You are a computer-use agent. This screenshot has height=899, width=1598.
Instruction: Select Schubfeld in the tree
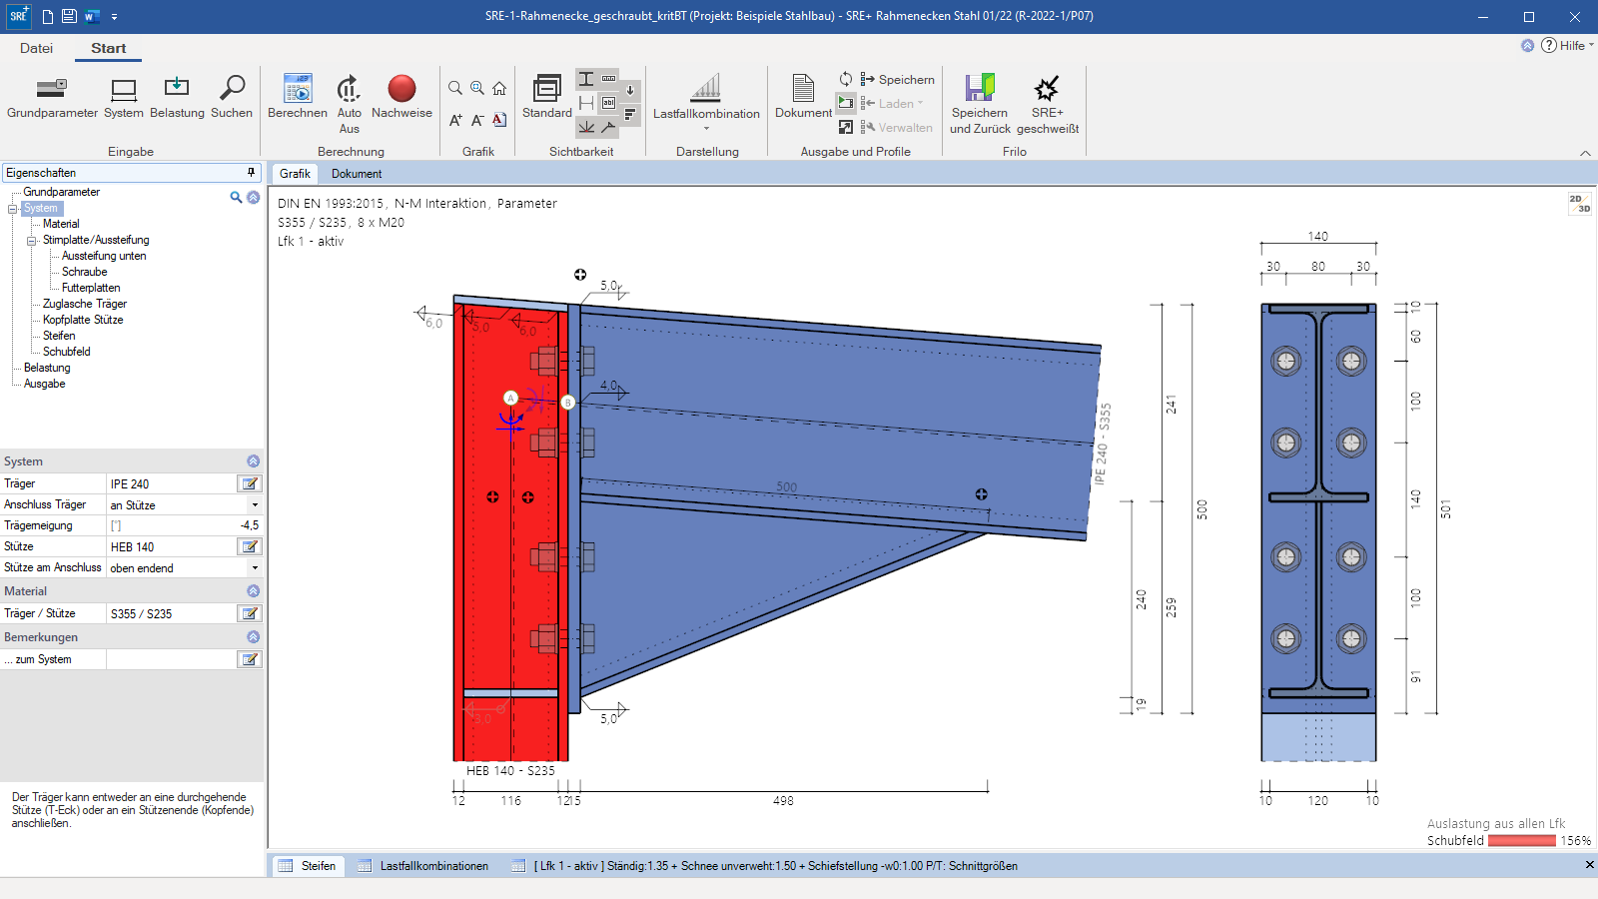coord(66,352)
